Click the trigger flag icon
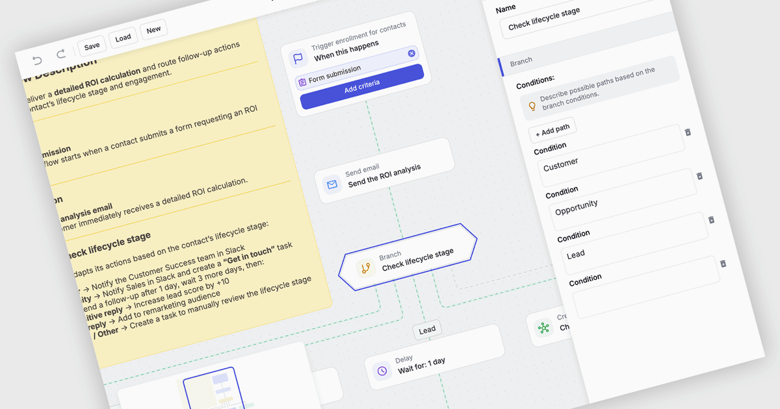Image resolution: width=780 pixels, height=409 pixels. (x=298, y=58)
